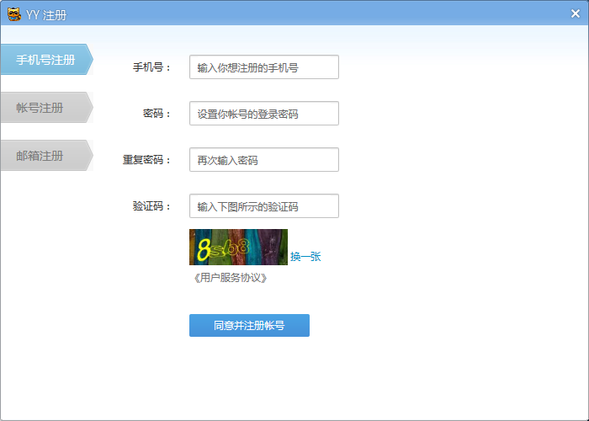589x421 pixels.
Task: Open the 《用户服务协议》 link
Action: 231,278
